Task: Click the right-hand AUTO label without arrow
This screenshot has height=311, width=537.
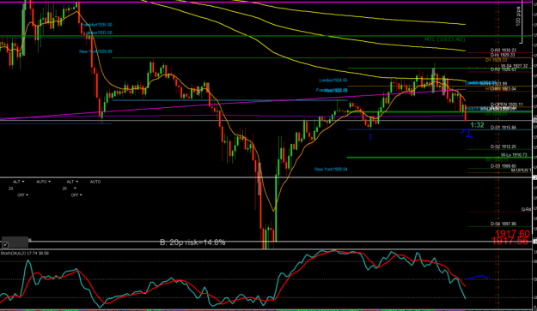Action: click(x=95, y=182)
